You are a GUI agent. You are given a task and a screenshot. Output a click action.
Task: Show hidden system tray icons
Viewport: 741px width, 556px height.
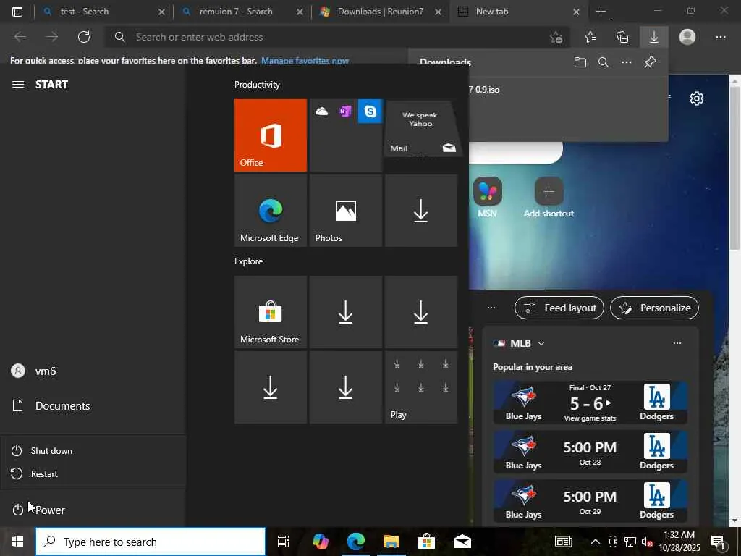point(596,542)
